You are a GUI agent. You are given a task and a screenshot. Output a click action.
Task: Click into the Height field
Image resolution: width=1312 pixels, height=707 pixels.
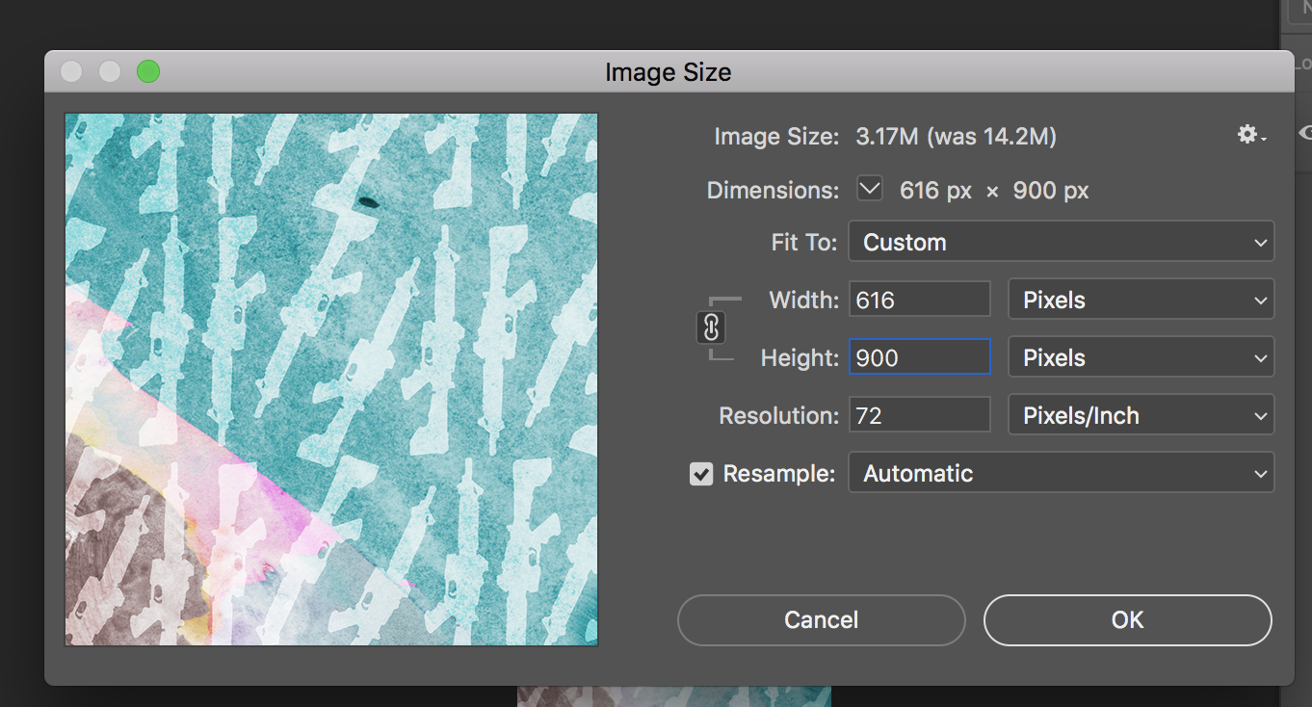(919, 357)
